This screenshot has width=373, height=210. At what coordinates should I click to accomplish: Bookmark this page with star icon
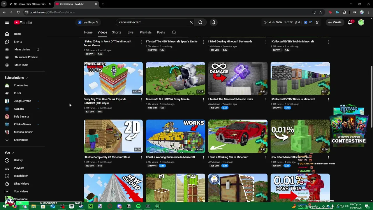pyautogui.click(x=321, y=12)
